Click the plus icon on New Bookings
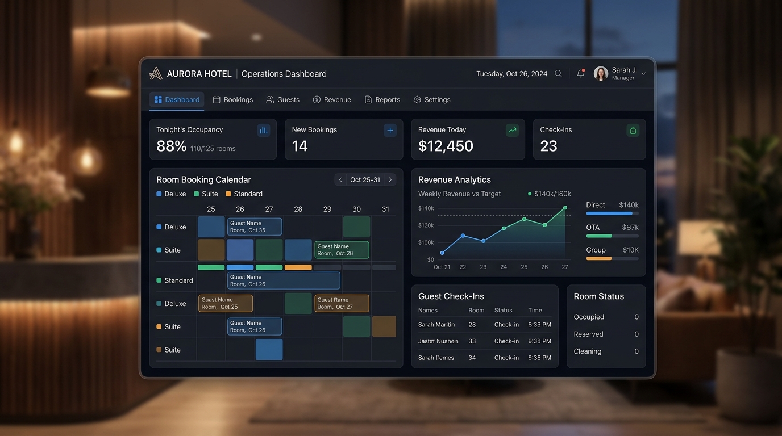Image resolution: width=782 pixels, height=436 pixels. 390,130
